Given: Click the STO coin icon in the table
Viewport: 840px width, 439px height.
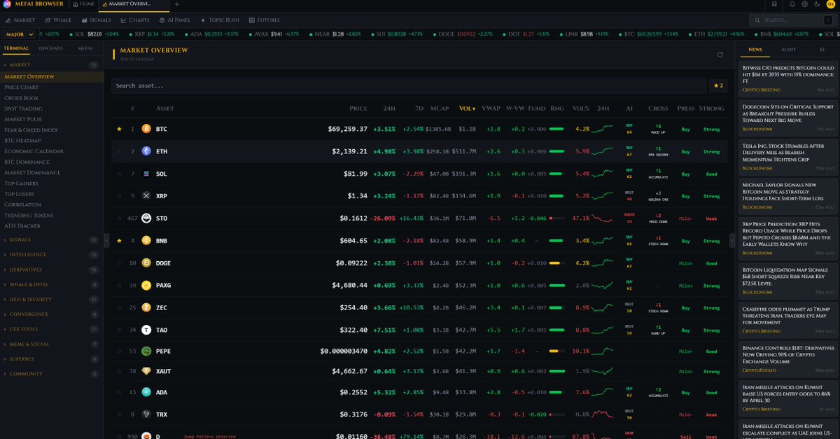Looking at the screenshot, I should pos(146,218).
